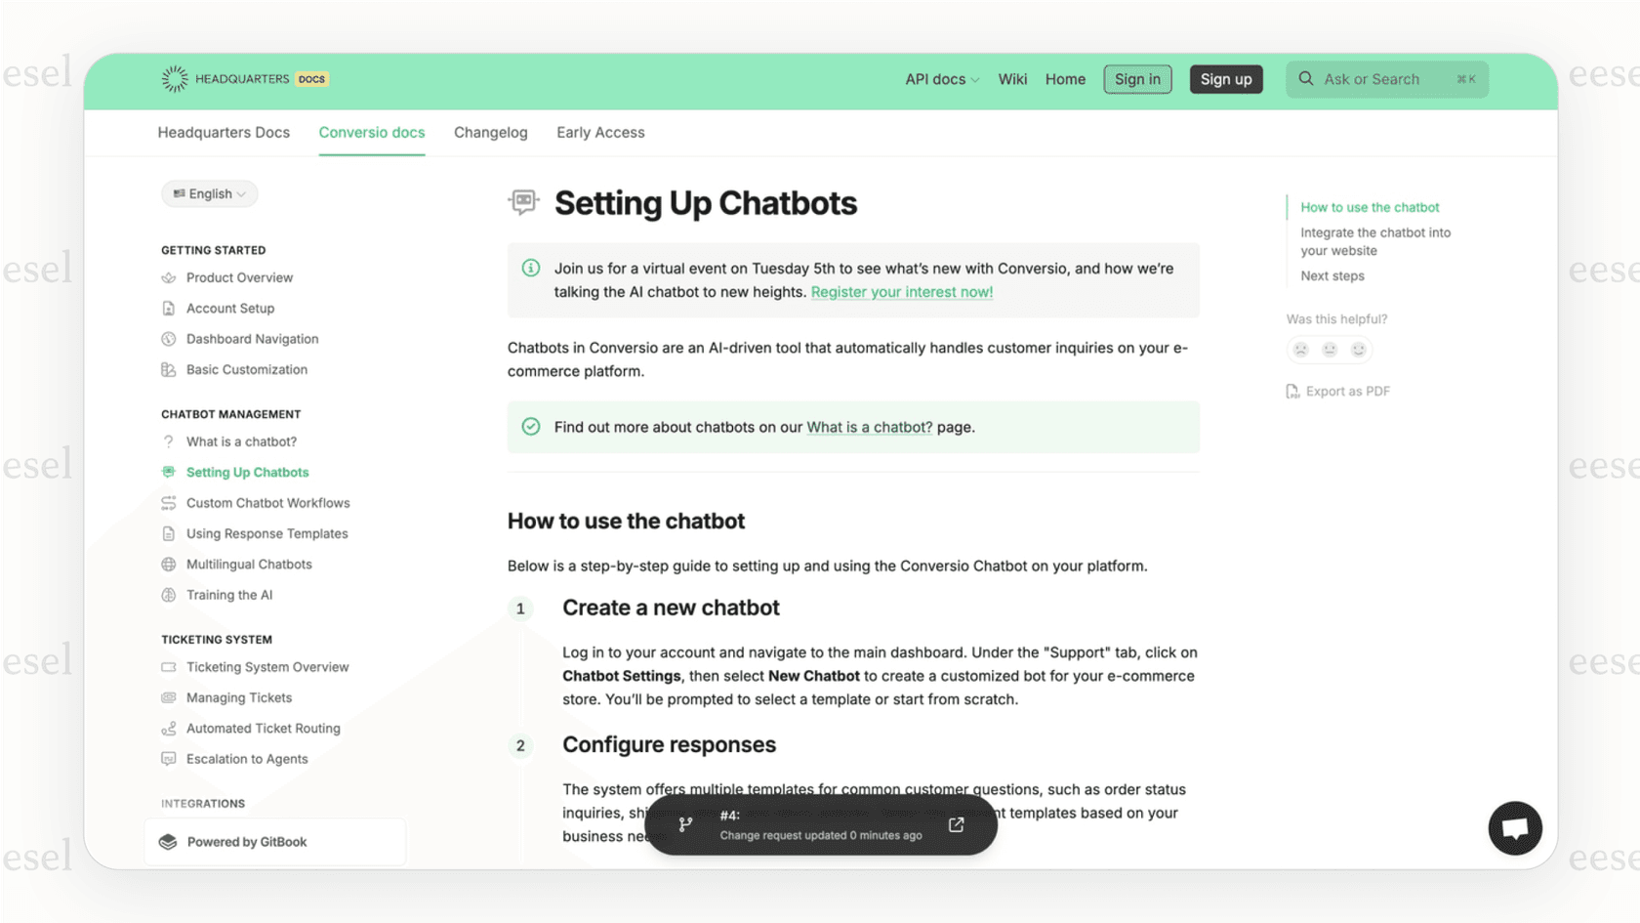Open the English language selector
The image size is (1640, 923).
pos(208,193)
